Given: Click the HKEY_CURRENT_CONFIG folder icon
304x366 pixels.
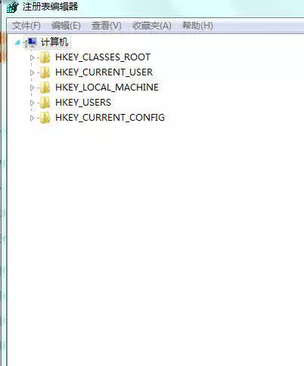Looking at the screenshot, I should [45, 118].
